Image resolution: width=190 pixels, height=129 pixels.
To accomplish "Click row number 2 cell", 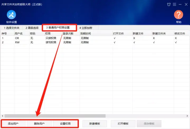I will (3, 42).
